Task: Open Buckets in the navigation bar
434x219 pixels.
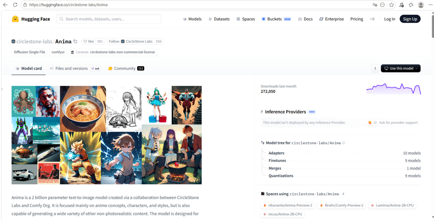Action: [x=276, y=19]
